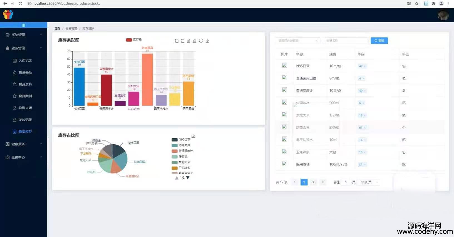Click the zoom reset icon in bar chart toolbox
The width and height of the screenshot is (454, 237).
(183, 41)
